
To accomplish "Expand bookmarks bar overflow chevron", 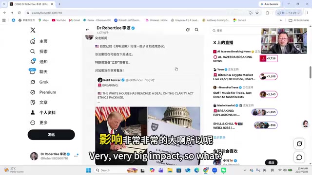I will tap(281, 20).
